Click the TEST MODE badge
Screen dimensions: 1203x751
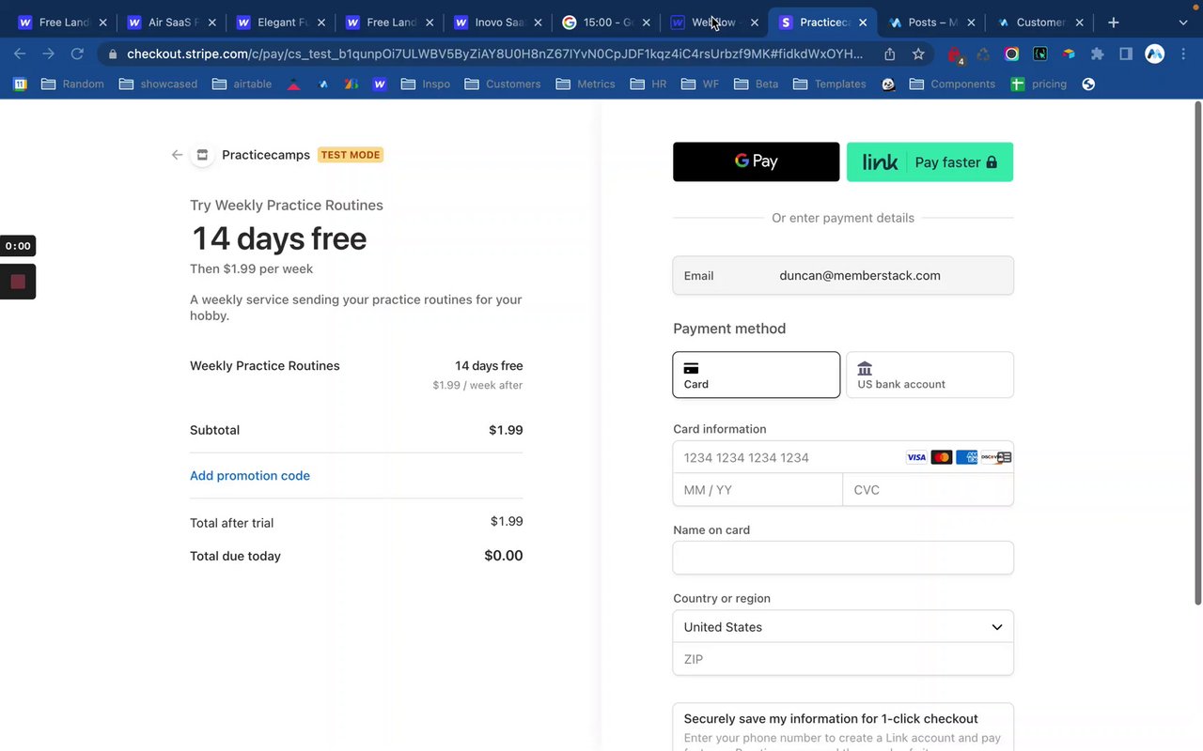[x=351, y=155]
